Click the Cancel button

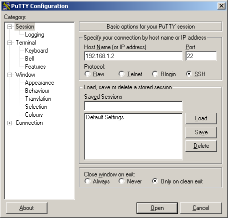pos(201,208)
